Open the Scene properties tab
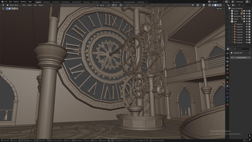This screenshot has width=252, height=142. click(x=227, y=69)
